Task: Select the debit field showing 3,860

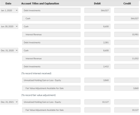Action: click(97, 80)
